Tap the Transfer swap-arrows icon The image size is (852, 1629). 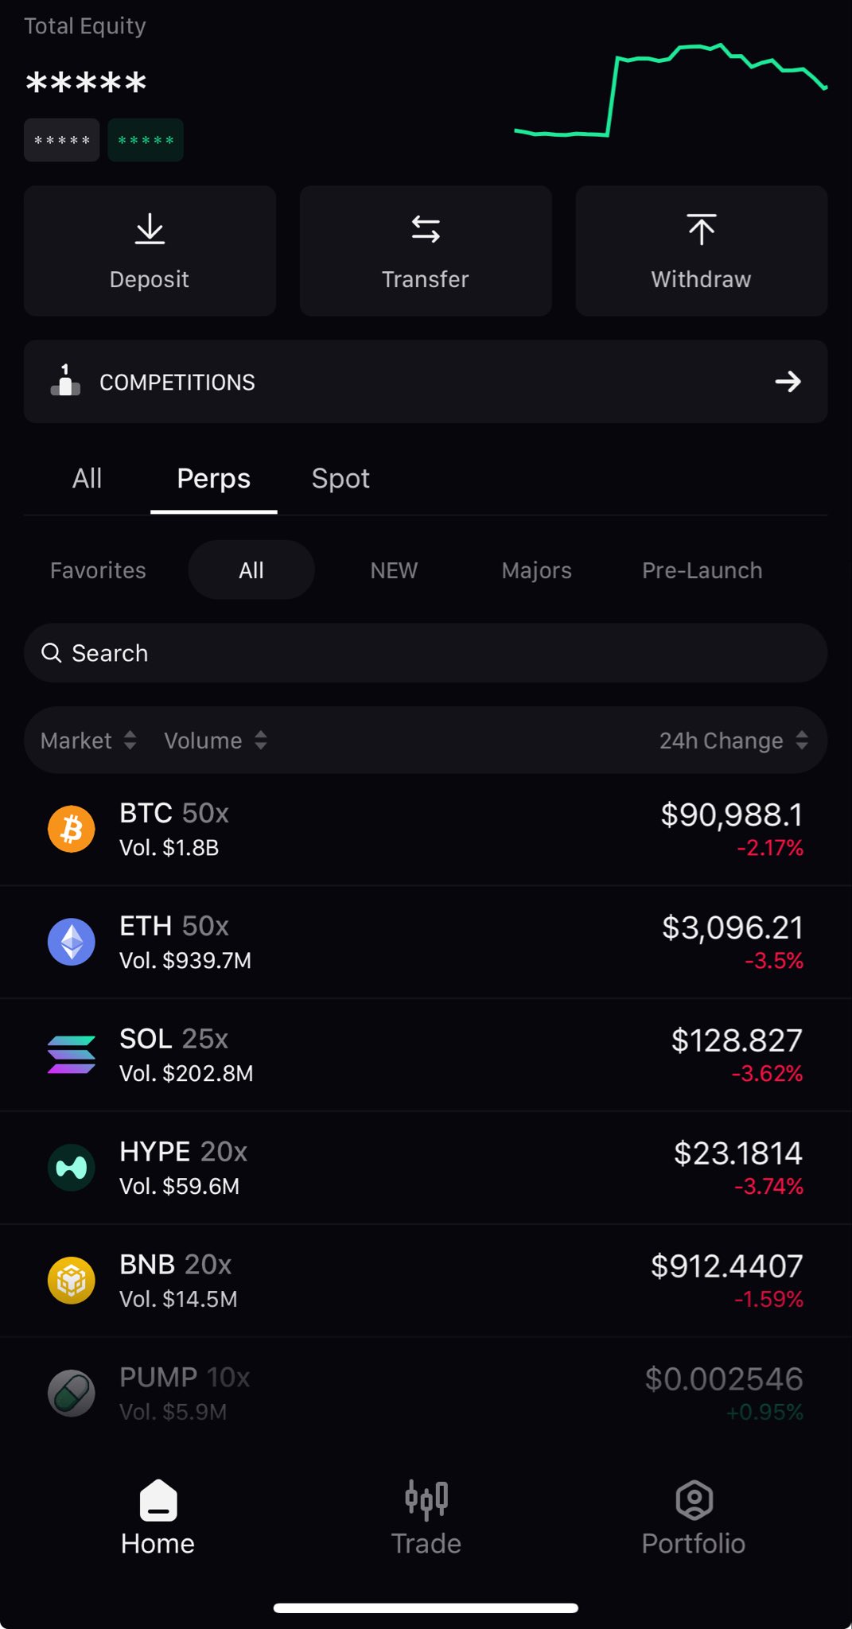click(x=426, y=230)
